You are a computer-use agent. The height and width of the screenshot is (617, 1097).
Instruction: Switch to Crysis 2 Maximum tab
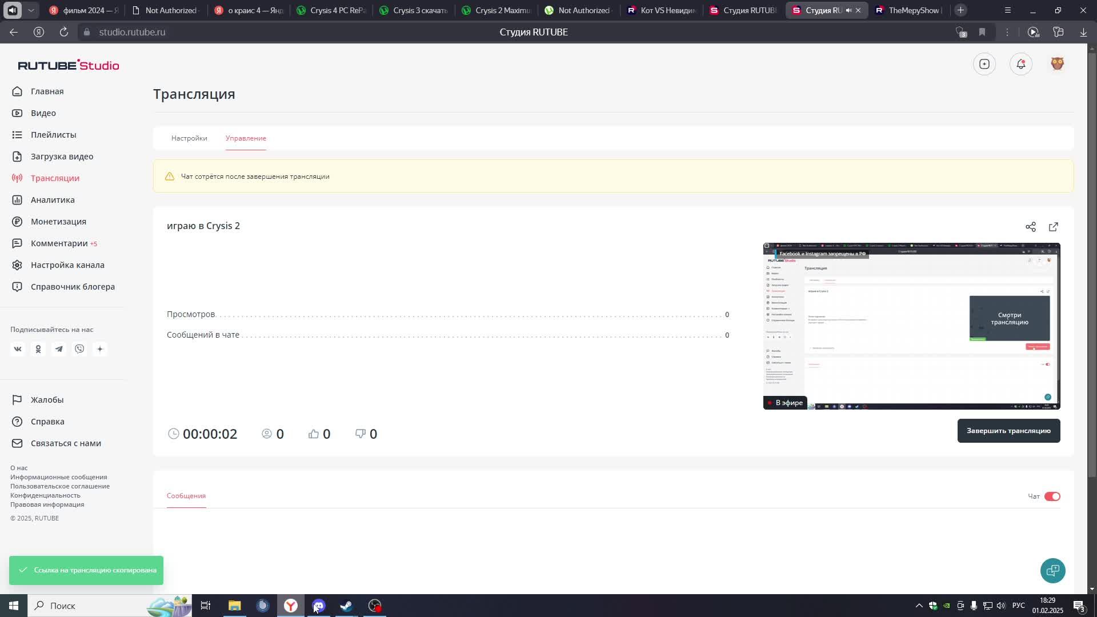tap(497, 10)
